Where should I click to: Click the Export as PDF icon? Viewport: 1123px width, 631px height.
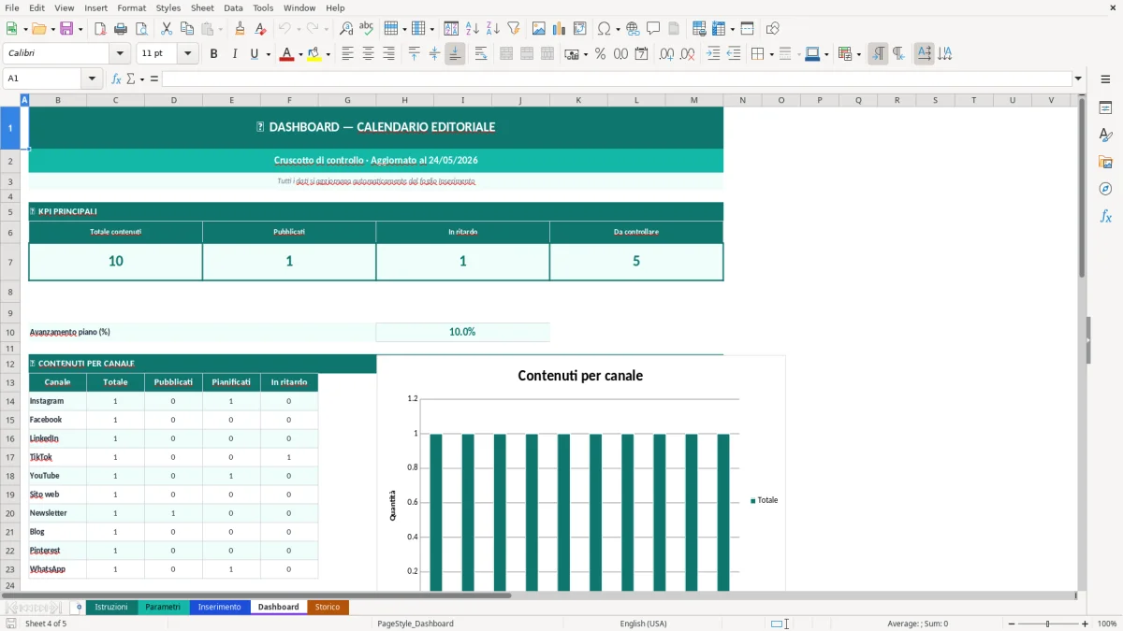click(x=100, y=29)
